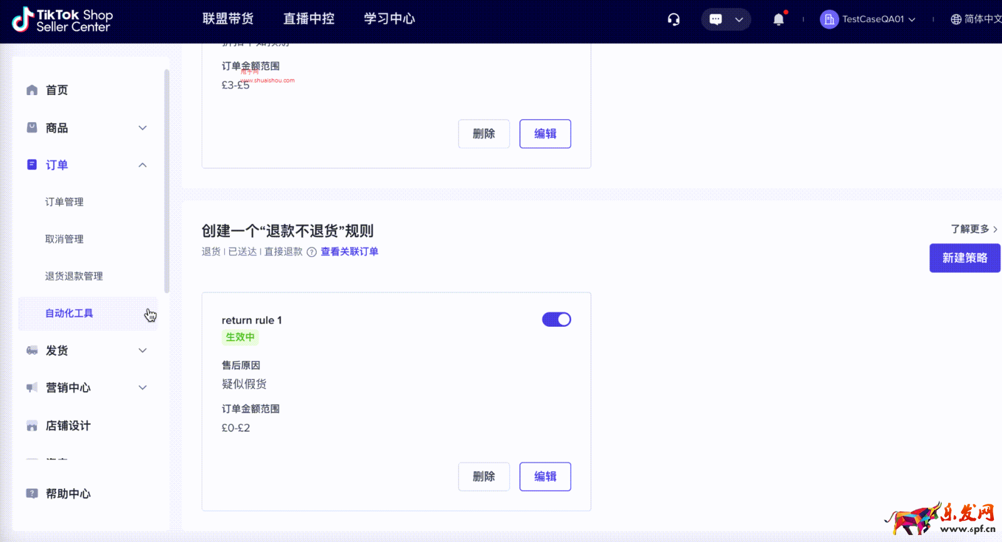
Task: Go to 首页 in the sidebar
Action: (x=57, y=90)
